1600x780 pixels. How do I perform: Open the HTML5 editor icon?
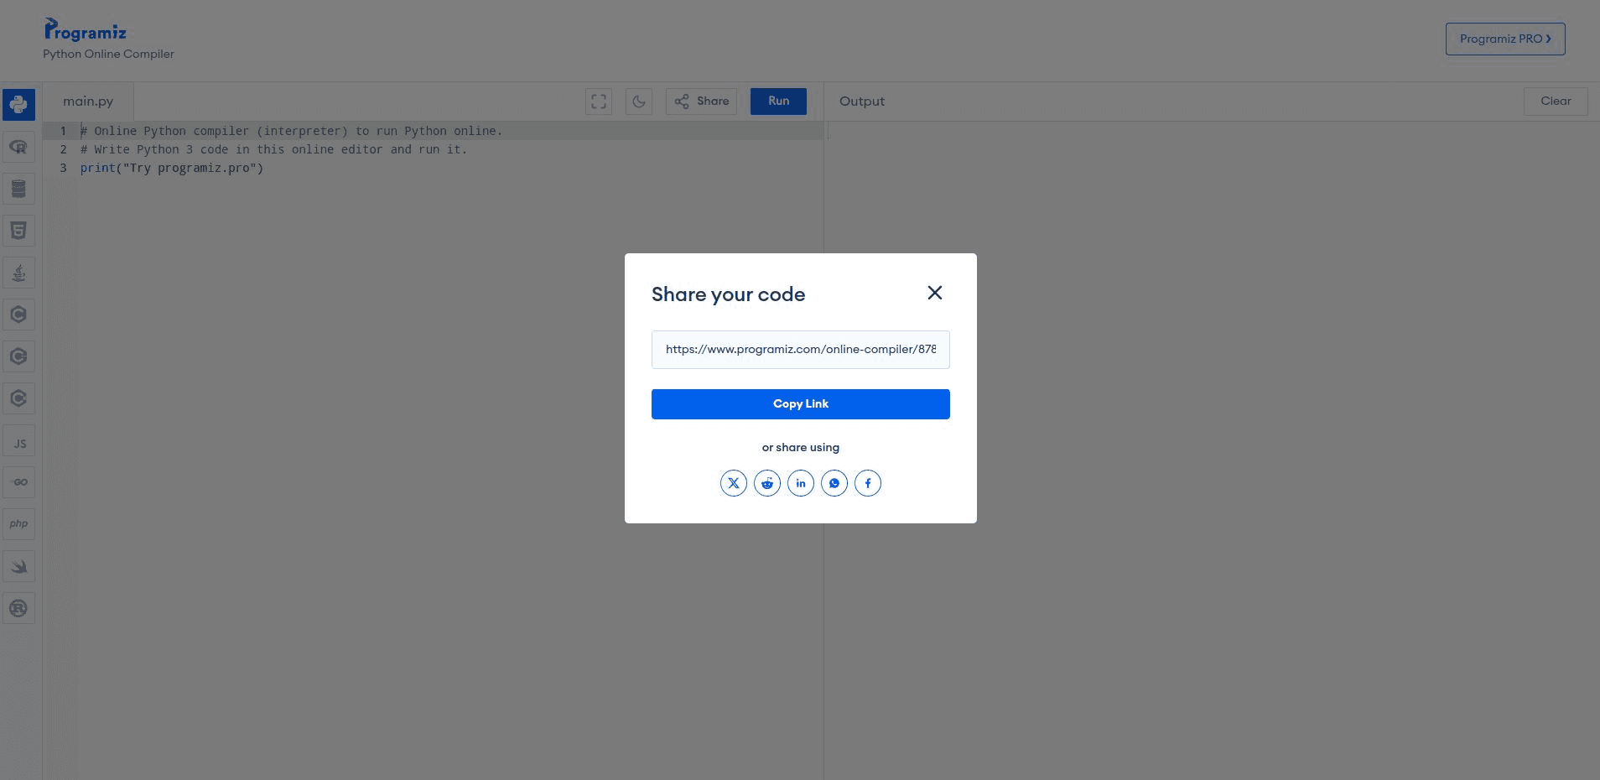coord(18,231)
